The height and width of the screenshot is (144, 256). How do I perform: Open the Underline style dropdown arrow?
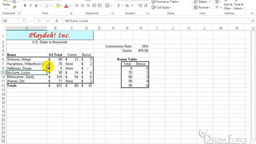tap(40, 6)
